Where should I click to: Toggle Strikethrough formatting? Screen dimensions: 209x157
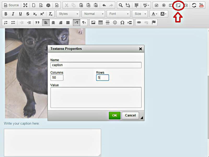[x=28, y=14]
